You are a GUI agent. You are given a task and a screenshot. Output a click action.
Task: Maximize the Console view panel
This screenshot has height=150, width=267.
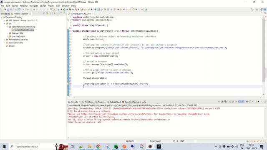(x=265, y=102)
